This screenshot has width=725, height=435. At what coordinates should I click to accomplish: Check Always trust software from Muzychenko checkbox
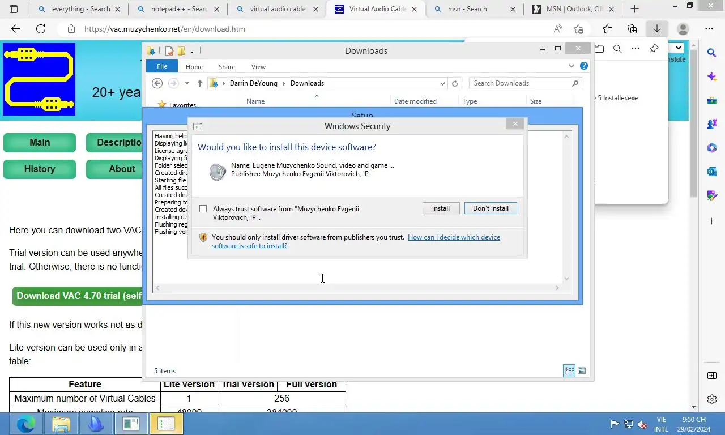click(x=203, y=209)
